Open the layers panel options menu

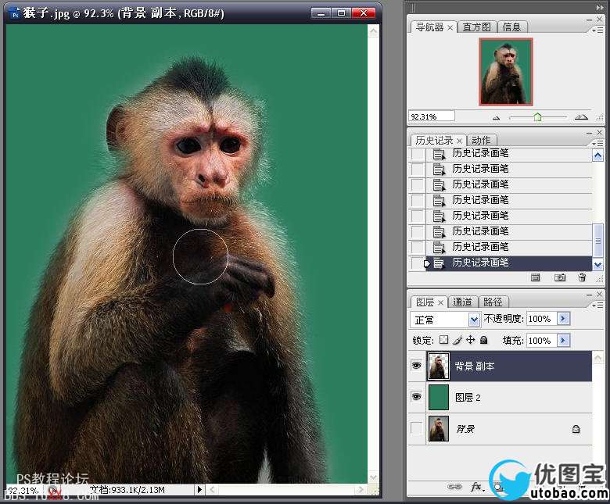597,305
